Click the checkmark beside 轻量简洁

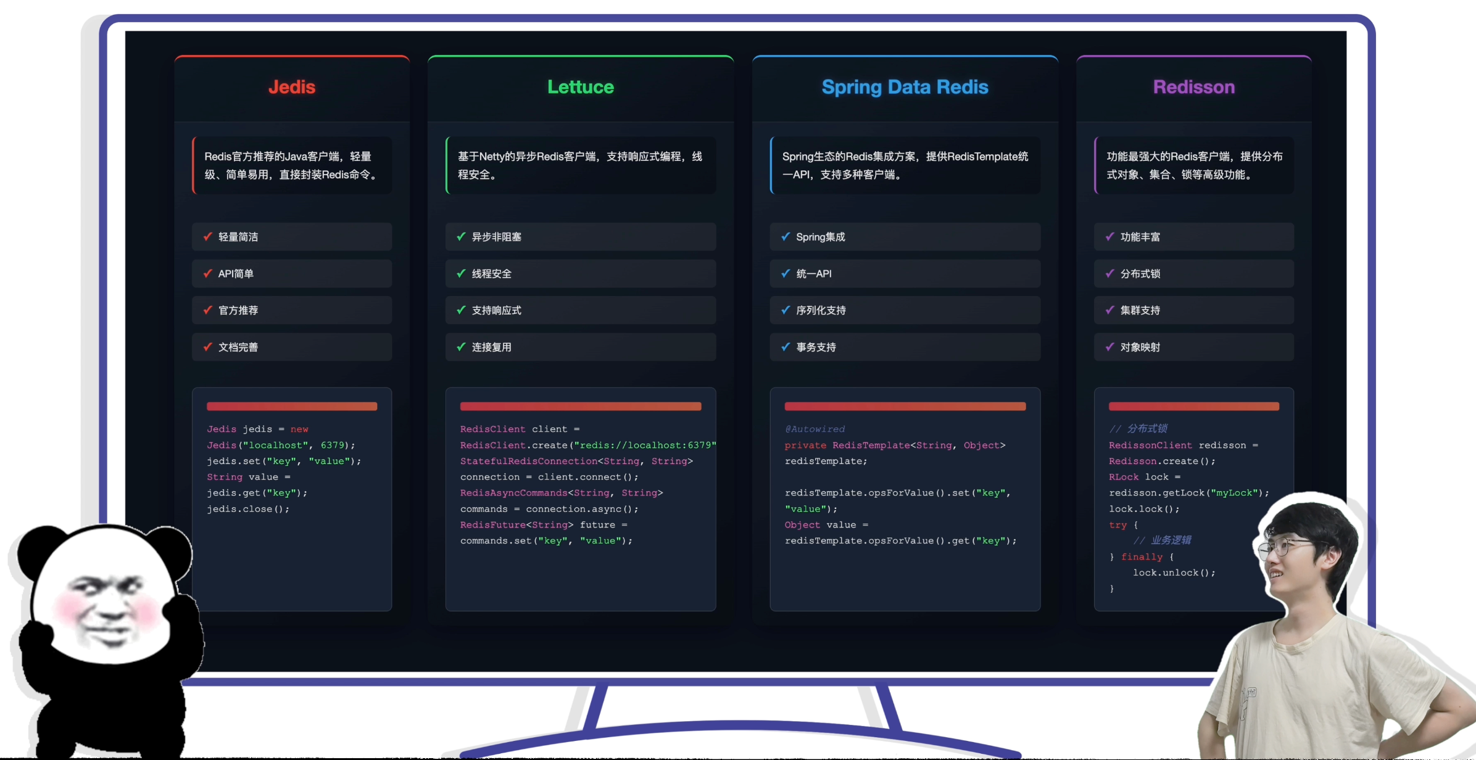coord(208,237)
